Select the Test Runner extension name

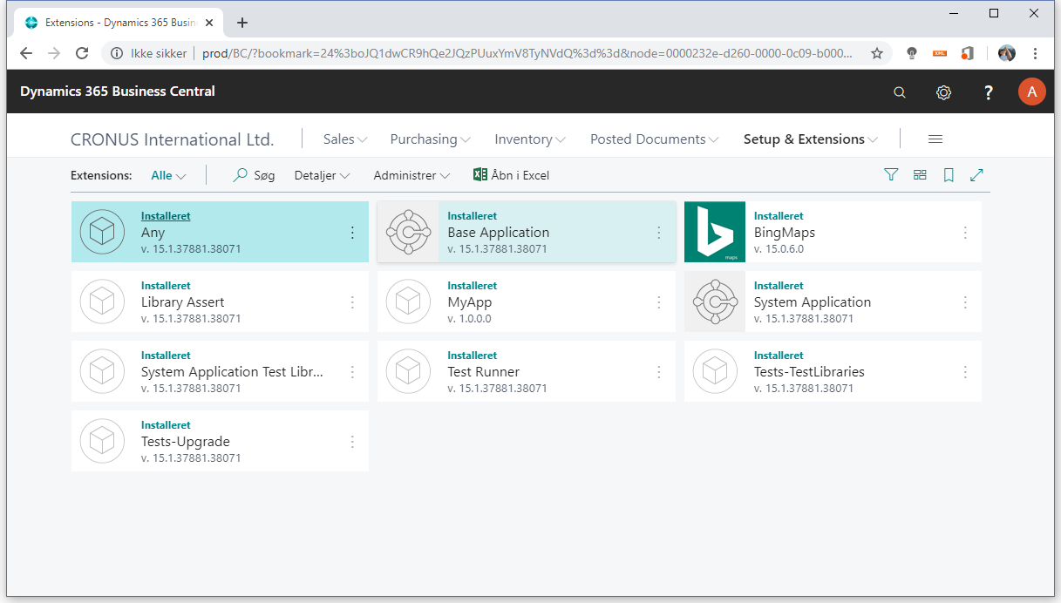tap(484, 372)
